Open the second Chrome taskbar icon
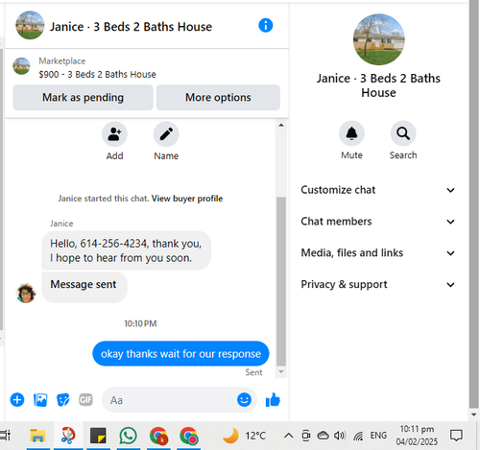 [x=188, y=436]
